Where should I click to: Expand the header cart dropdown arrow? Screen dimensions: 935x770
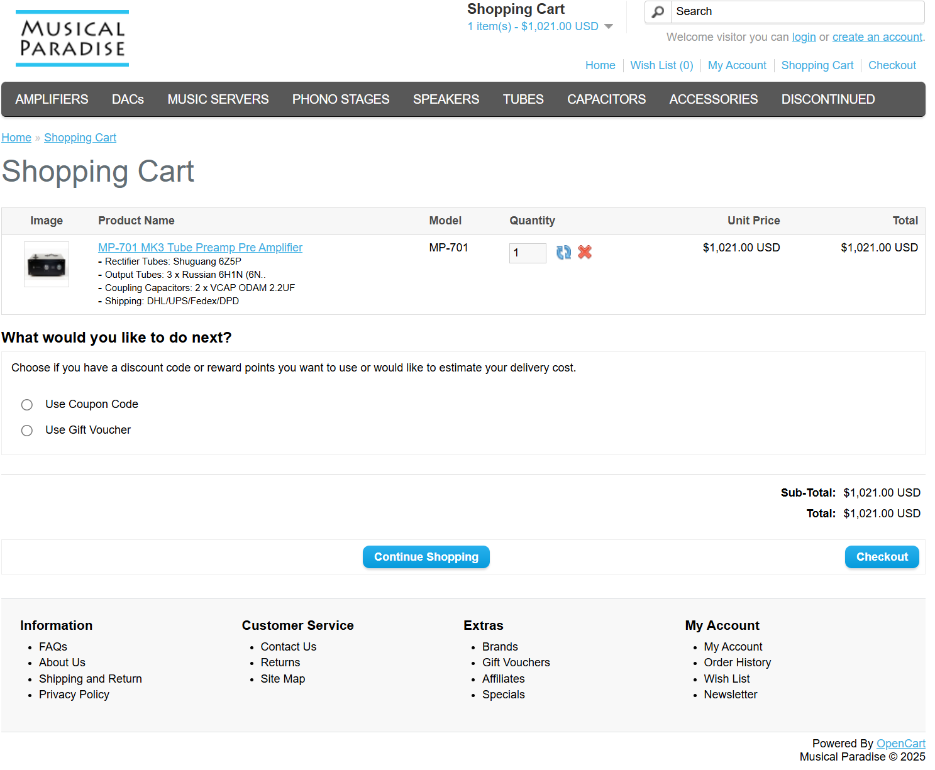point(608,26)
